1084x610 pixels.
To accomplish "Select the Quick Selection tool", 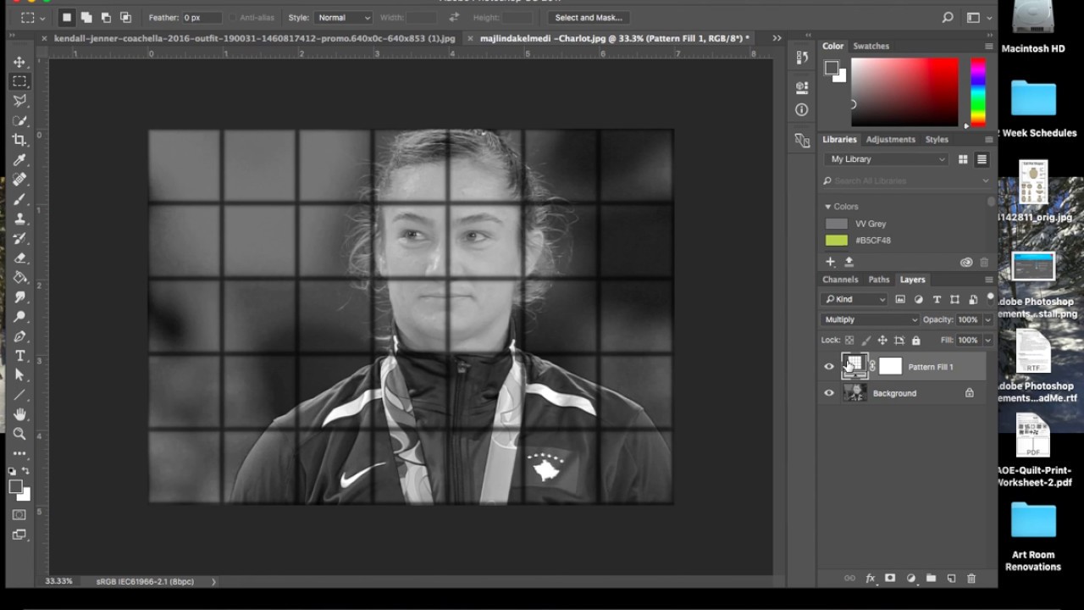I will click(19, 120).
